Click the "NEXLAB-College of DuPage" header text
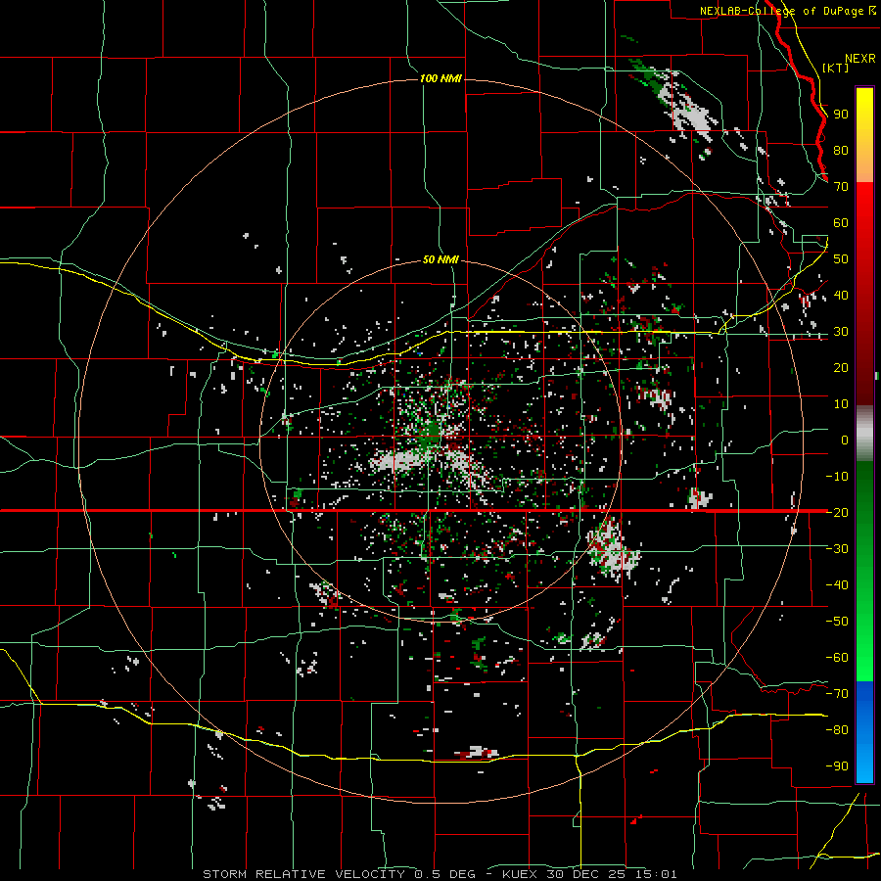The height and width of the screenshot is (881, 881). point(782,11)
